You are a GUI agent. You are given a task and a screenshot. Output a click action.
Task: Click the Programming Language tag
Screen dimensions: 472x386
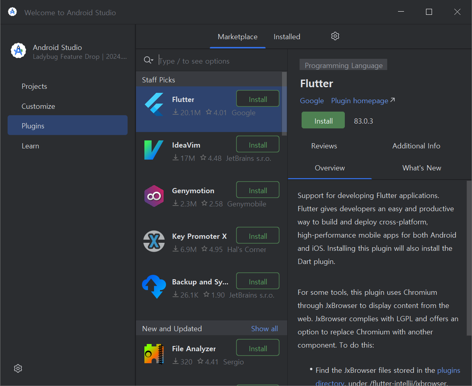pyautogui.click(x=344, y=65)
